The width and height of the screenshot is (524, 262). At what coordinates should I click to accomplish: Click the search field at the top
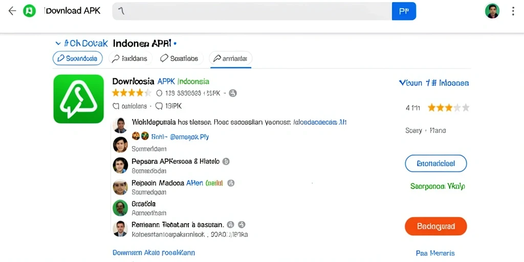[x=252, y=11]
